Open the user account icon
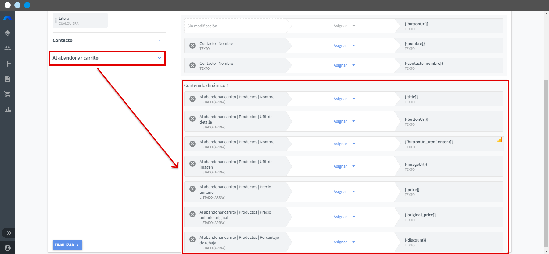549x254 pixels. [8, 248]
